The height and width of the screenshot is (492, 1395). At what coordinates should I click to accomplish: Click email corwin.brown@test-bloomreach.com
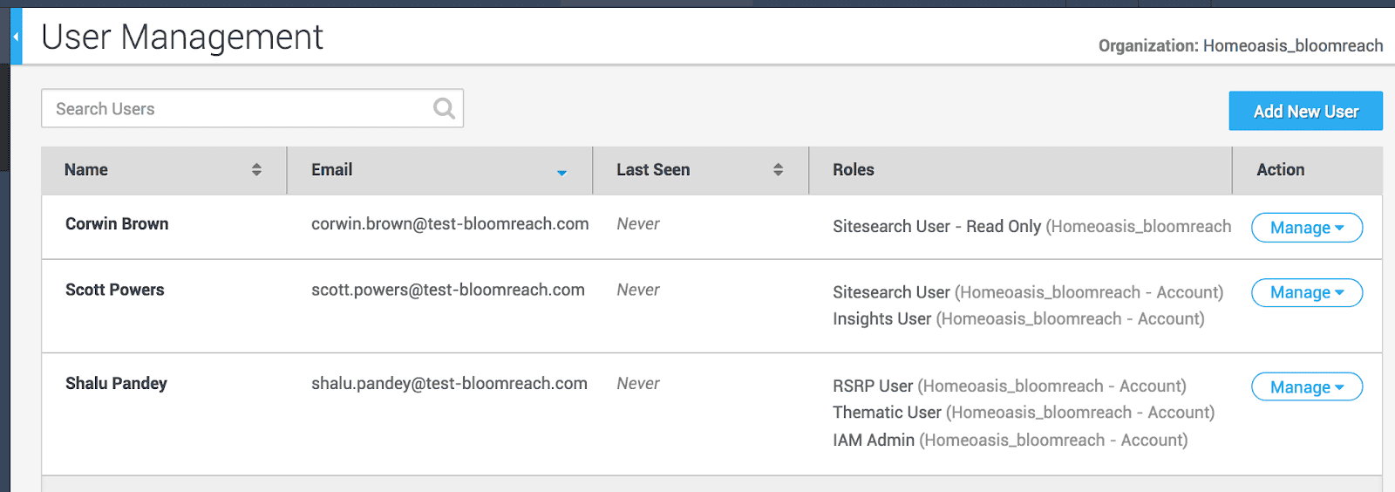tap(450, 224)
